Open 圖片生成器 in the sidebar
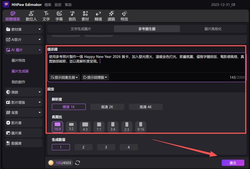Image resolution: width=250 pixels, height=169 pixels. pos(20,71)
